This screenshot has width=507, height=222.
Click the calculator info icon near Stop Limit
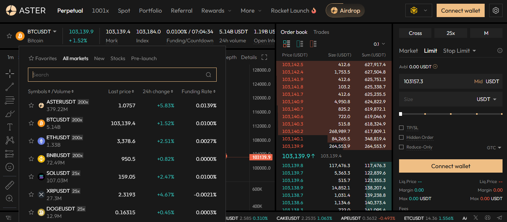tap(500, 51)
